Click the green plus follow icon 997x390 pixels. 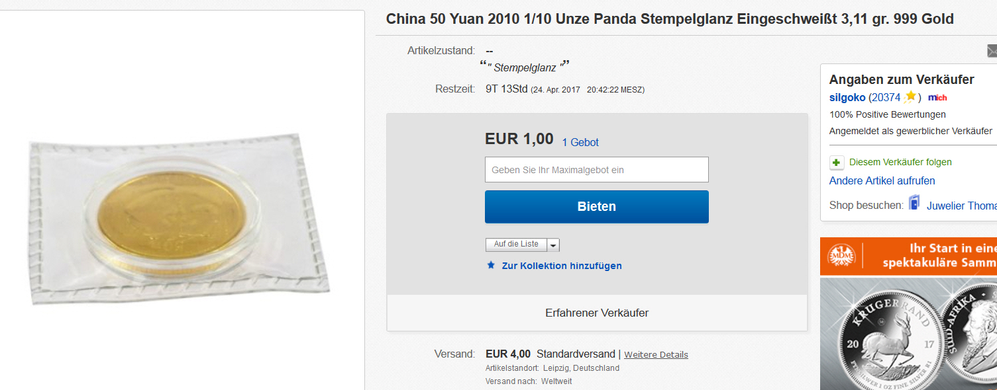837,163
